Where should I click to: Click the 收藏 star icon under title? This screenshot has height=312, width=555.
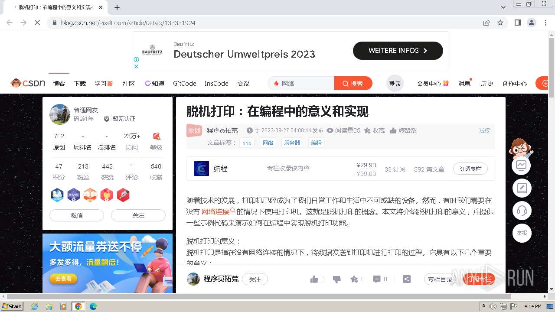click(367, 130)
